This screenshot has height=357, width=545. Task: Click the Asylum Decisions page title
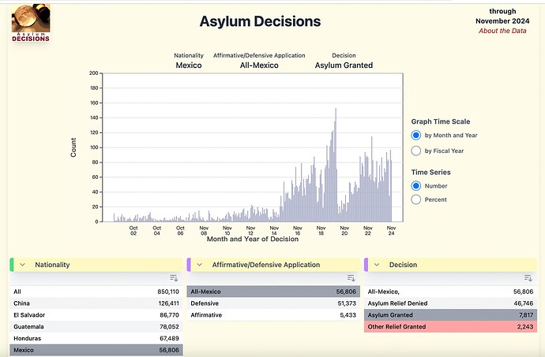click(x=260, y=21)
